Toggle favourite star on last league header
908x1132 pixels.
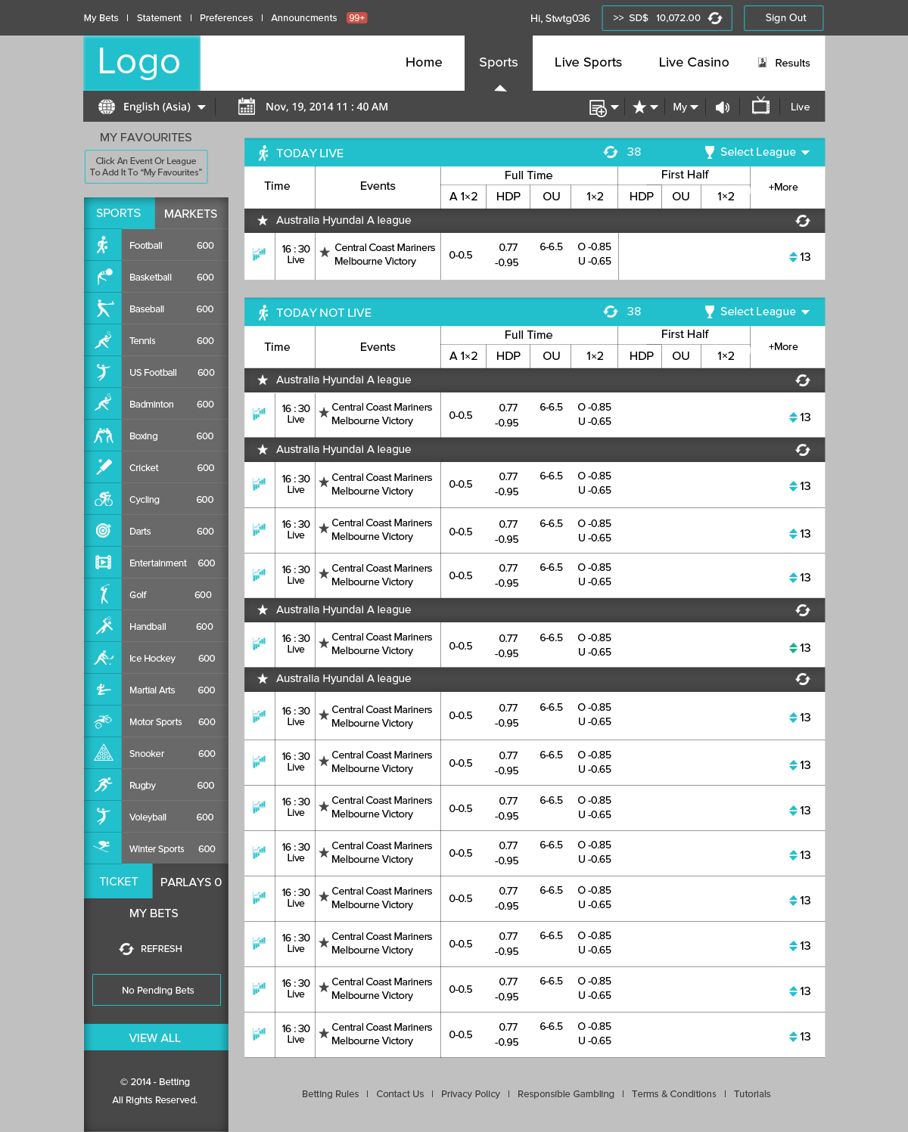pyautogui.click(x=263, y=678)
